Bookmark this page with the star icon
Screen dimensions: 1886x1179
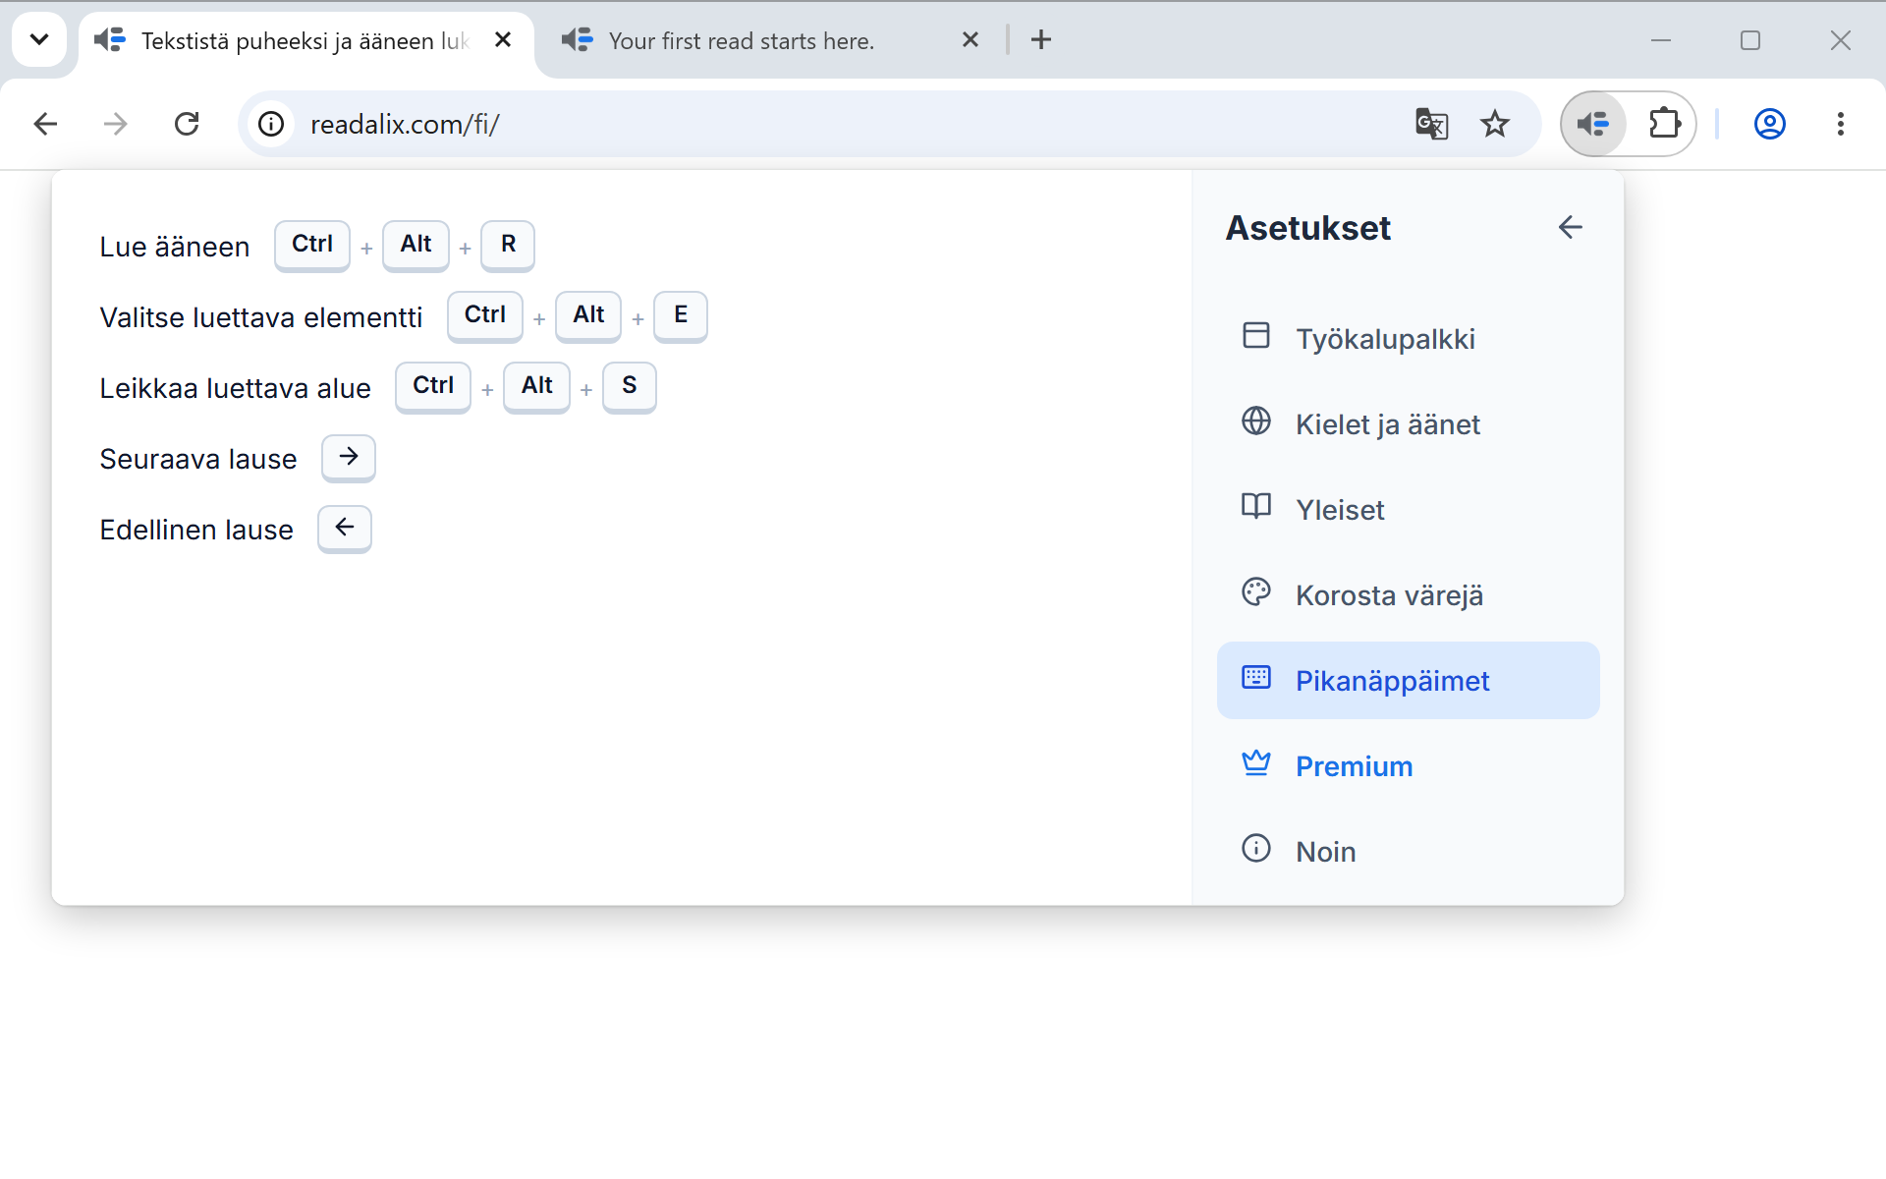pyautogui.click(x=1495, y=124)
